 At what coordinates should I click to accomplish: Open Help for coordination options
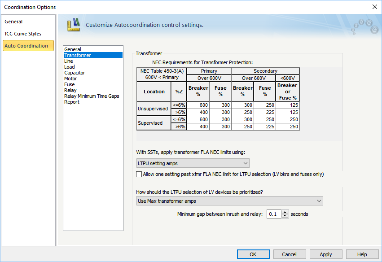pos(362,254)
